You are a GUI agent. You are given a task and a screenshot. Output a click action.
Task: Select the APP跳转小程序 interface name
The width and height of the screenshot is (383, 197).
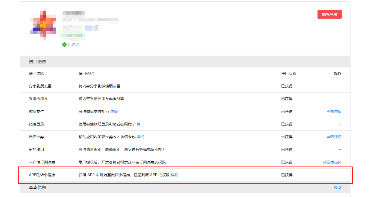[42, 175]
